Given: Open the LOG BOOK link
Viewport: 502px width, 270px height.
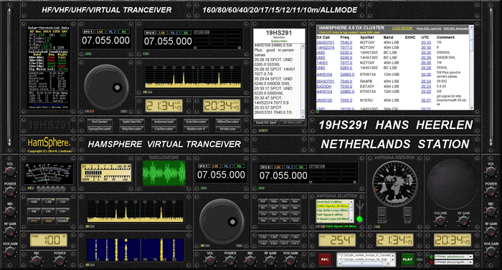Looking at the screenshot, I should coord(402,28).
